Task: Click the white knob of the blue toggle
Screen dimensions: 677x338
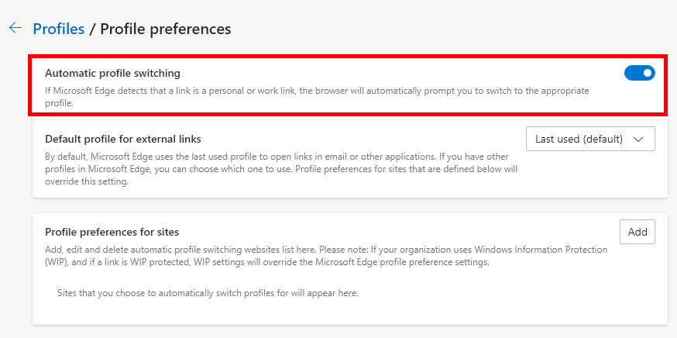Action: (x=647, y=73)
